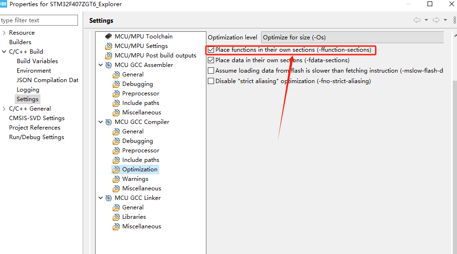Click the MCU/MPU Post build outputs icon
This screenshot has width=457, height=254.
coord(109,55)
